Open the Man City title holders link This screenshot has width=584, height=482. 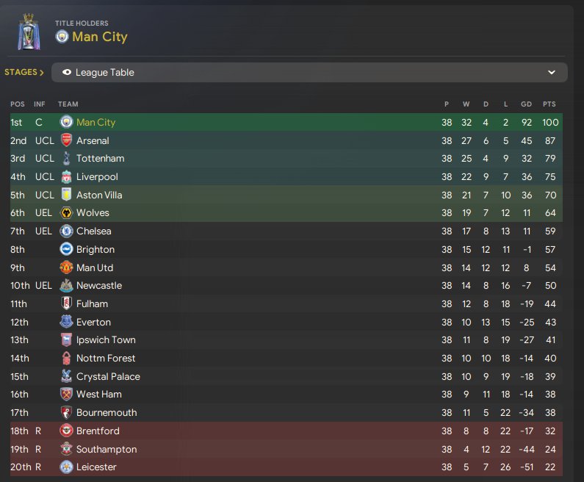(99, 37)
